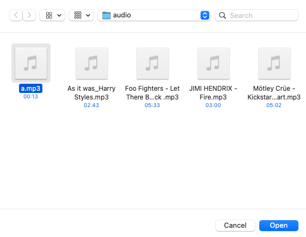Click the 05:33 duration text
This screenshot has height=237, width=306.
tap(152, 105)
